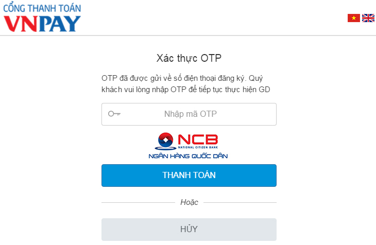Click the OTP instruction paragraph

pos(186,84)
